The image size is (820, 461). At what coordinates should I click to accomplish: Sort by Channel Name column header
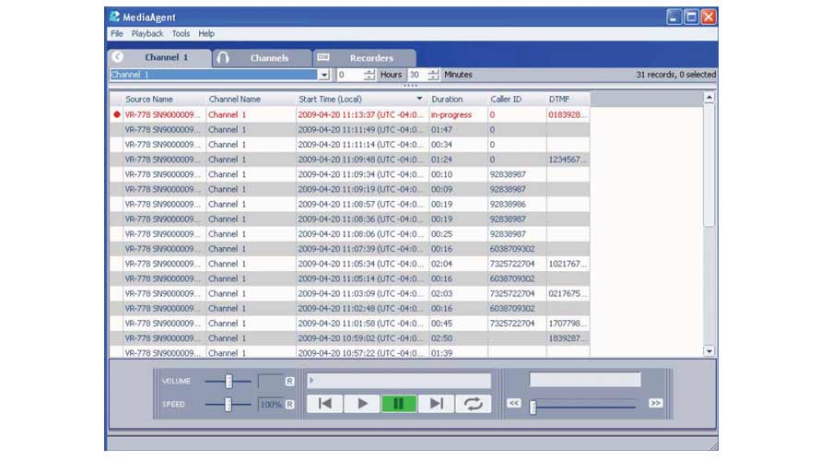click(251, 99)
